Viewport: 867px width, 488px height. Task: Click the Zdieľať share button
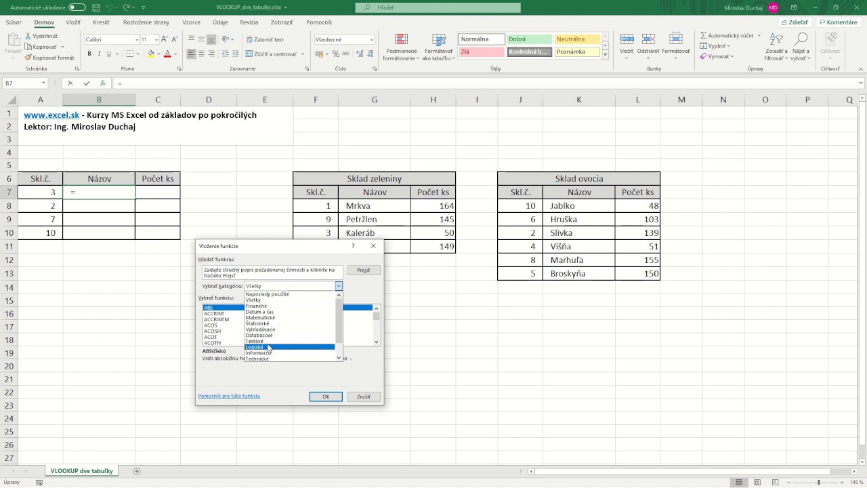[x=795, y=22]
